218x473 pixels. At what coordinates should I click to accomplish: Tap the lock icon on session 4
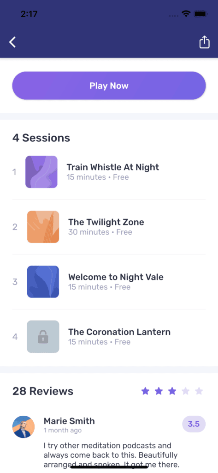click(x=43, y=337)
